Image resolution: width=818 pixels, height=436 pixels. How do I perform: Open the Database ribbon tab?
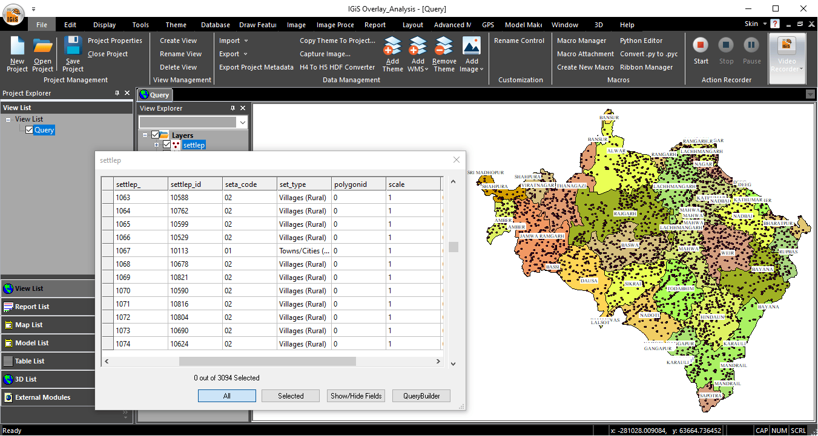[216, 25]
